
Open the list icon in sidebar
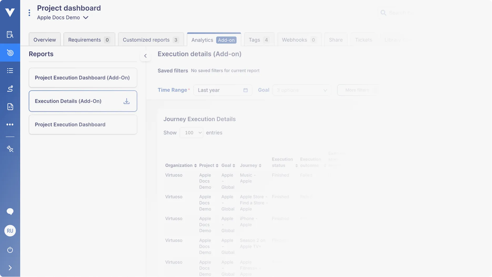[10, 71]
